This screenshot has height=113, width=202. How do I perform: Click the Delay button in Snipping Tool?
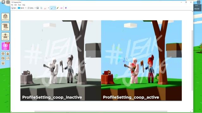point(31,8)
